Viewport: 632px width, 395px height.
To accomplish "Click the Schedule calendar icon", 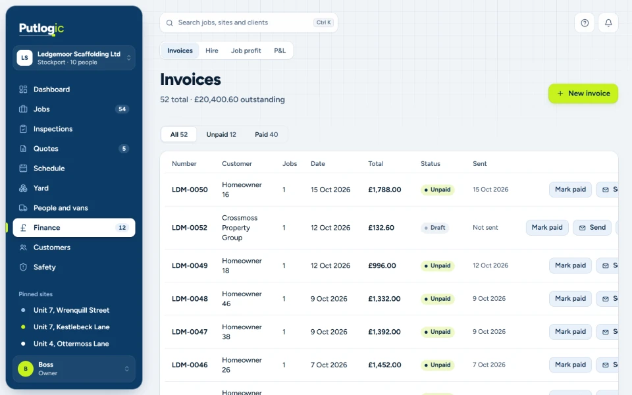I will [x=23, y=169].
